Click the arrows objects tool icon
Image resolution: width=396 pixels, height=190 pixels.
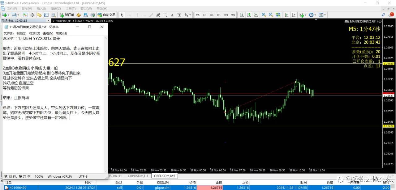click(186, 15)
